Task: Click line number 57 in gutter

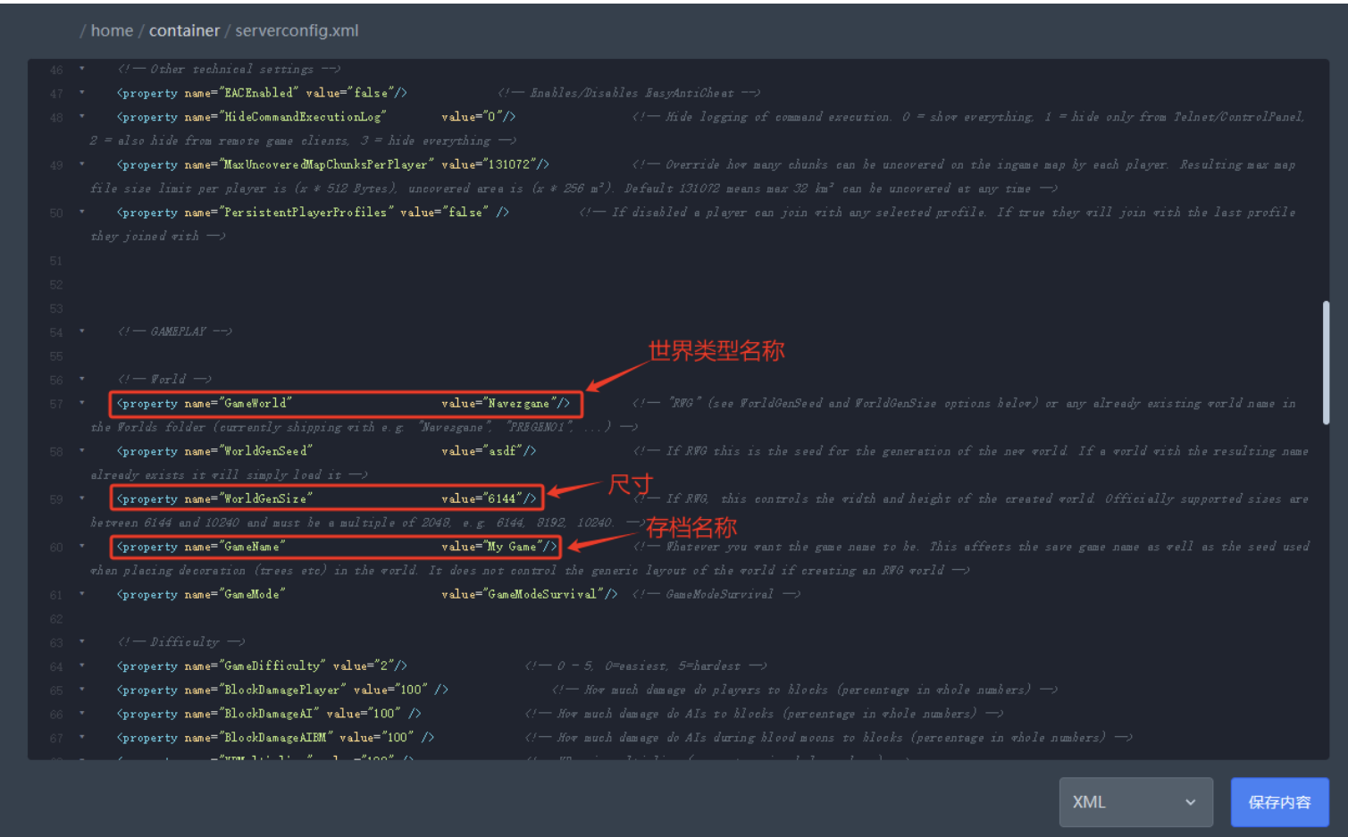Action: pyautogui.click(x=56, y=404)
